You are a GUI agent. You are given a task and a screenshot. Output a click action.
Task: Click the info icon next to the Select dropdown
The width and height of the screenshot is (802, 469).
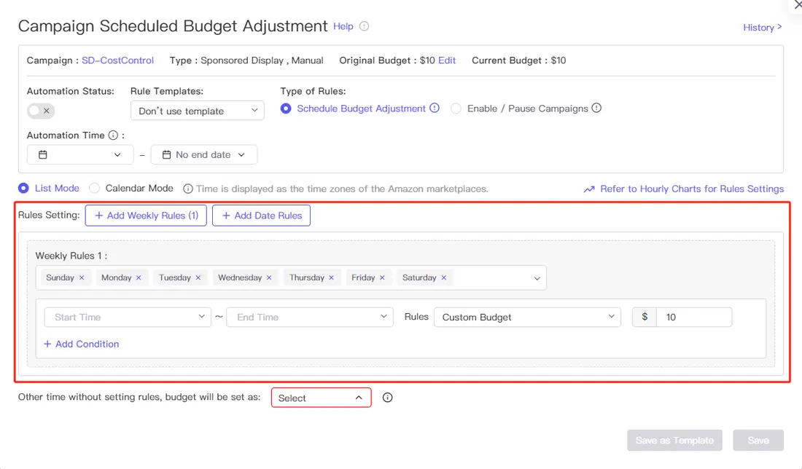(x=388, y=398)
